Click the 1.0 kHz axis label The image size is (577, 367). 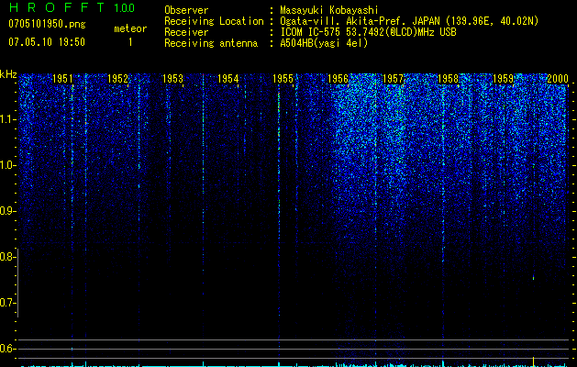pos(7,165)
